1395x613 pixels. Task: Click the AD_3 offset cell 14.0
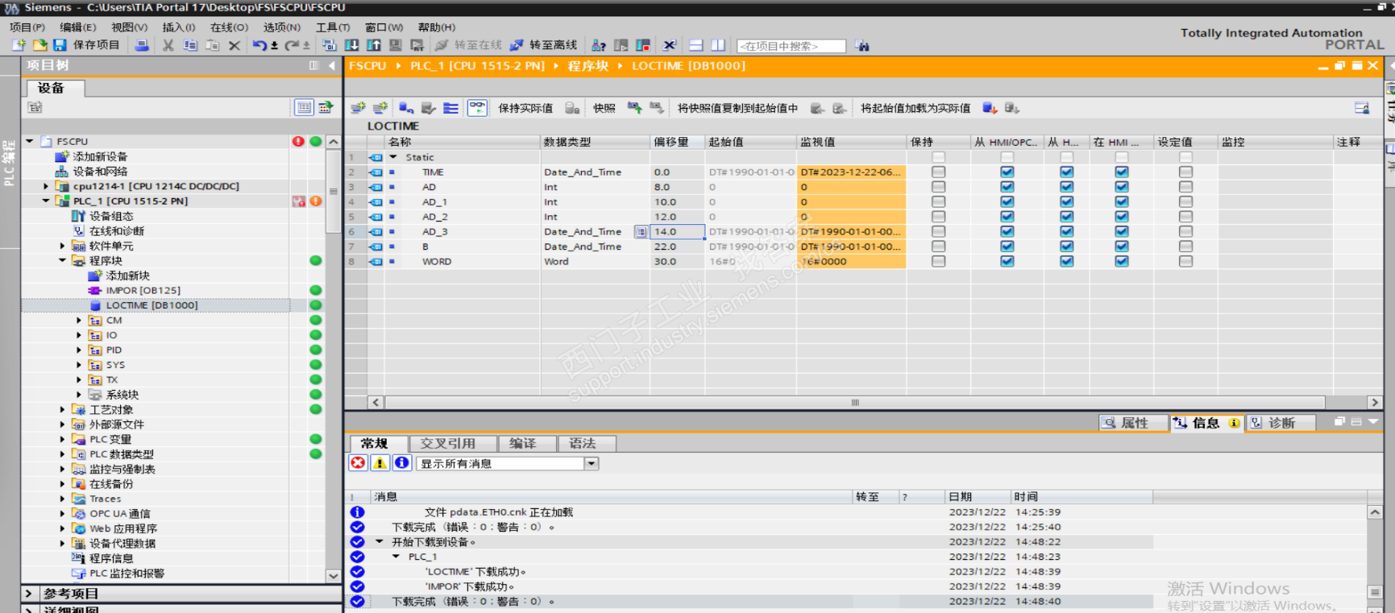click(x=678, y=232)
